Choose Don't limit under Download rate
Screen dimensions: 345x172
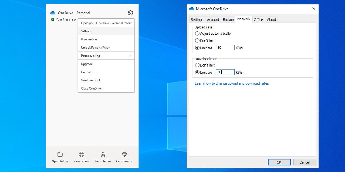[198, 65]
